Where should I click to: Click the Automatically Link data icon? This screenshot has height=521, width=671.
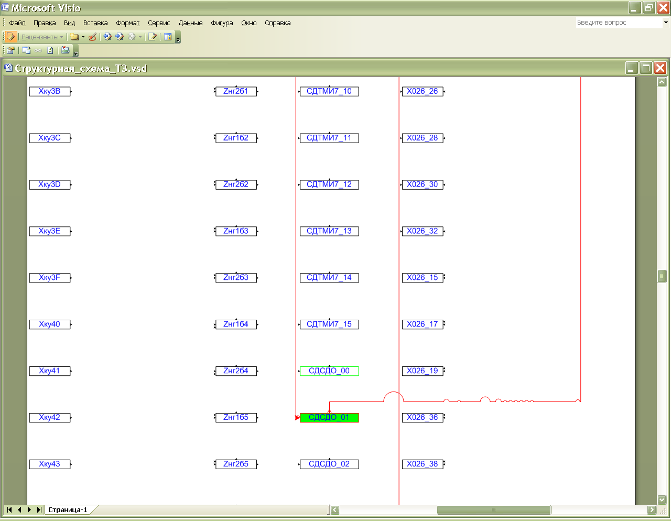click(x=26, y=50)
